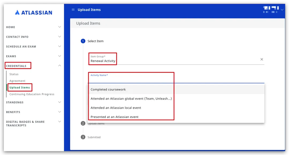Click the Upload Items header title

pyautogui.click(x=89, y=10)
